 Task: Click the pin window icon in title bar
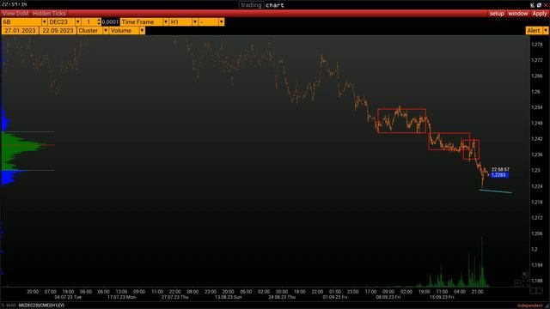point(533,5)
